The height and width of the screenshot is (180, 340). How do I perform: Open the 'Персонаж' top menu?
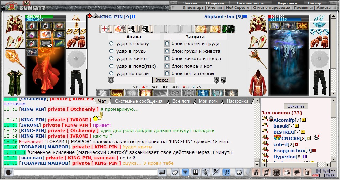(x=288, y=3)
